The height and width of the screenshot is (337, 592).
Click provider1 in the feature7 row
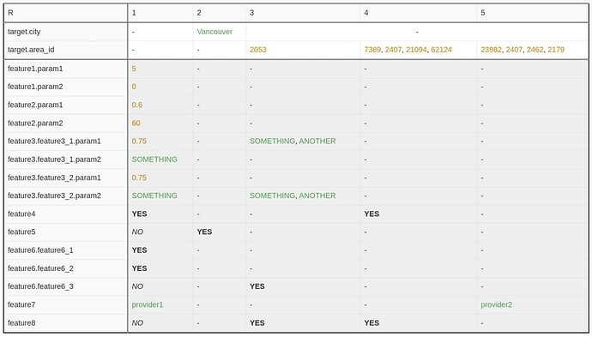(x=148, y=304)
